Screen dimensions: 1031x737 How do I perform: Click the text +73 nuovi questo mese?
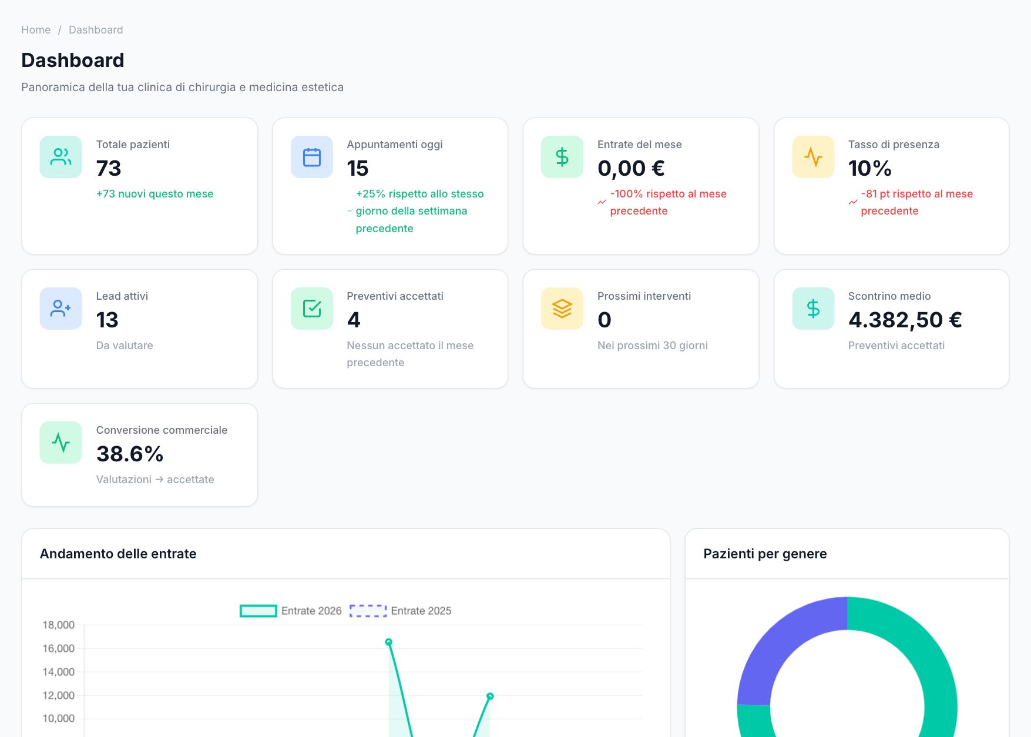tap(155, 194)
